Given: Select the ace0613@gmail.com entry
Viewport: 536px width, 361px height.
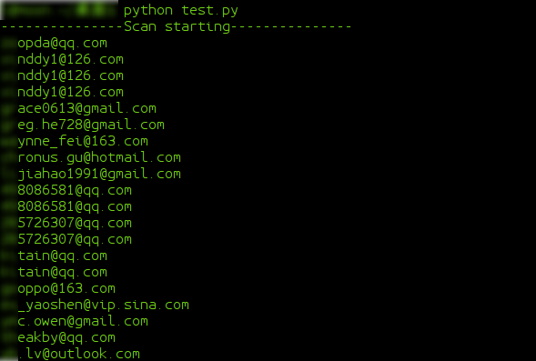Looking at the screenshot, I should point(86,108).
